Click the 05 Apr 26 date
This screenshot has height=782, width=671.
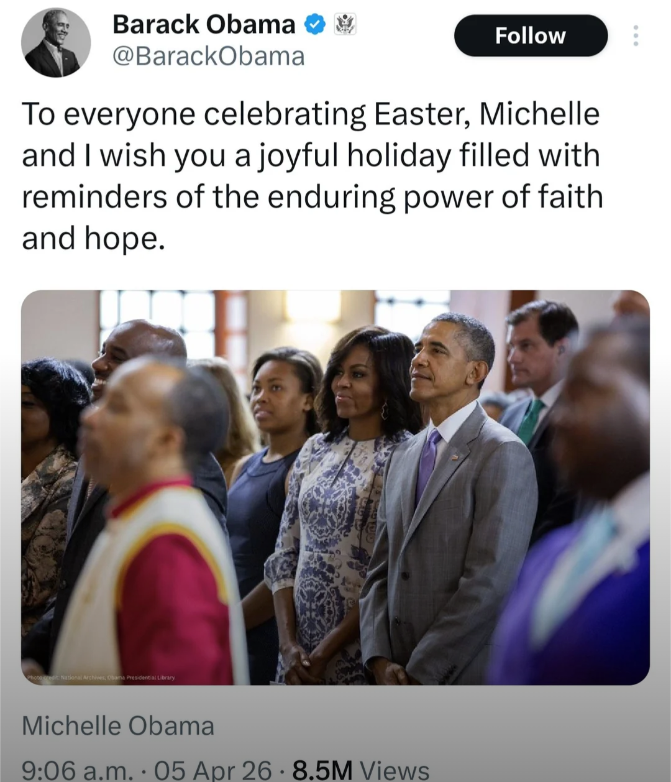click(213, 771)
